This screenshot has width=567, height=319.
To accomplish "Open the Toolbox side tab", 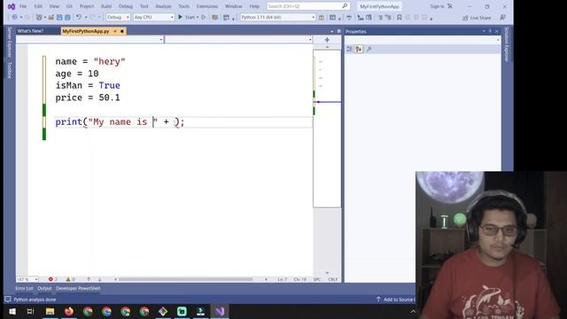I will point(10,70).
